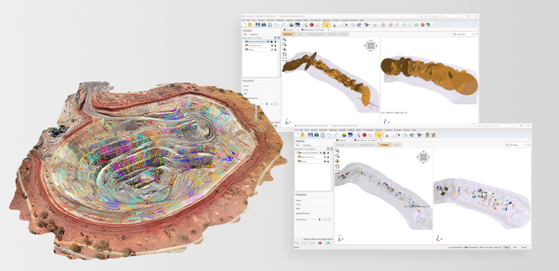Image resolution: width=559 pixels, height=271 pixels.
Task: Click the highlighted yellow selection tool in upper toolbar
Action: 326,25
